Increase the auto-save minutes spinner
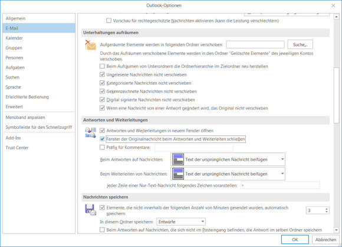Viewport: 342px width, 247px height. (327, 209)
